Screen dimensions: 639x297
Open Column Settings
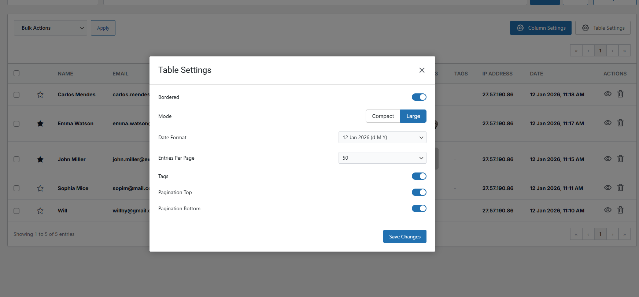(540, 28)
